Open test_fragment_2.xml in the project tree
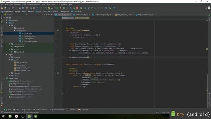The width and height of the screenshot is (211, 119). pyautogui.click(x=23, y=70)
